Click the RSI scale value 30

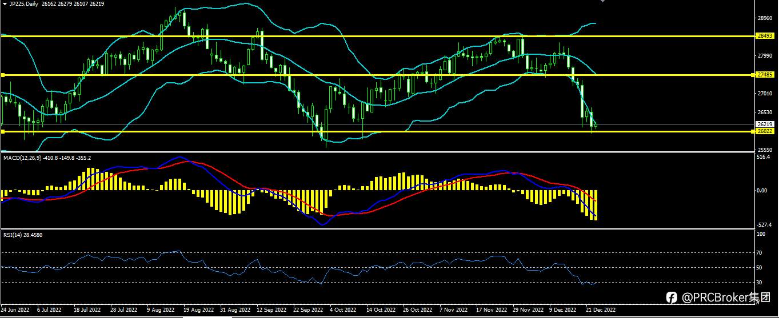[x=760, y=282]
